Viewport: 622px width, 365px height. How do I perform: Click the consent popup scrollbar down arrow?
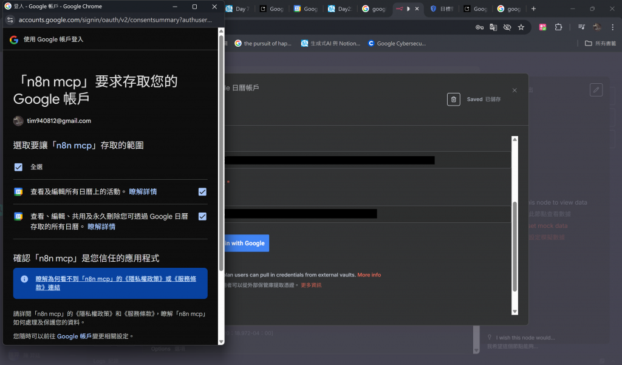coord(221,341)
